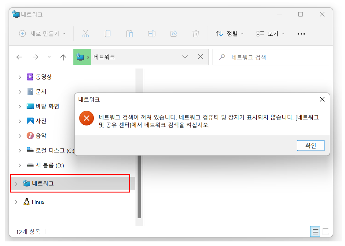
Task: Click the red error icon in dialog
Action: 86,118
